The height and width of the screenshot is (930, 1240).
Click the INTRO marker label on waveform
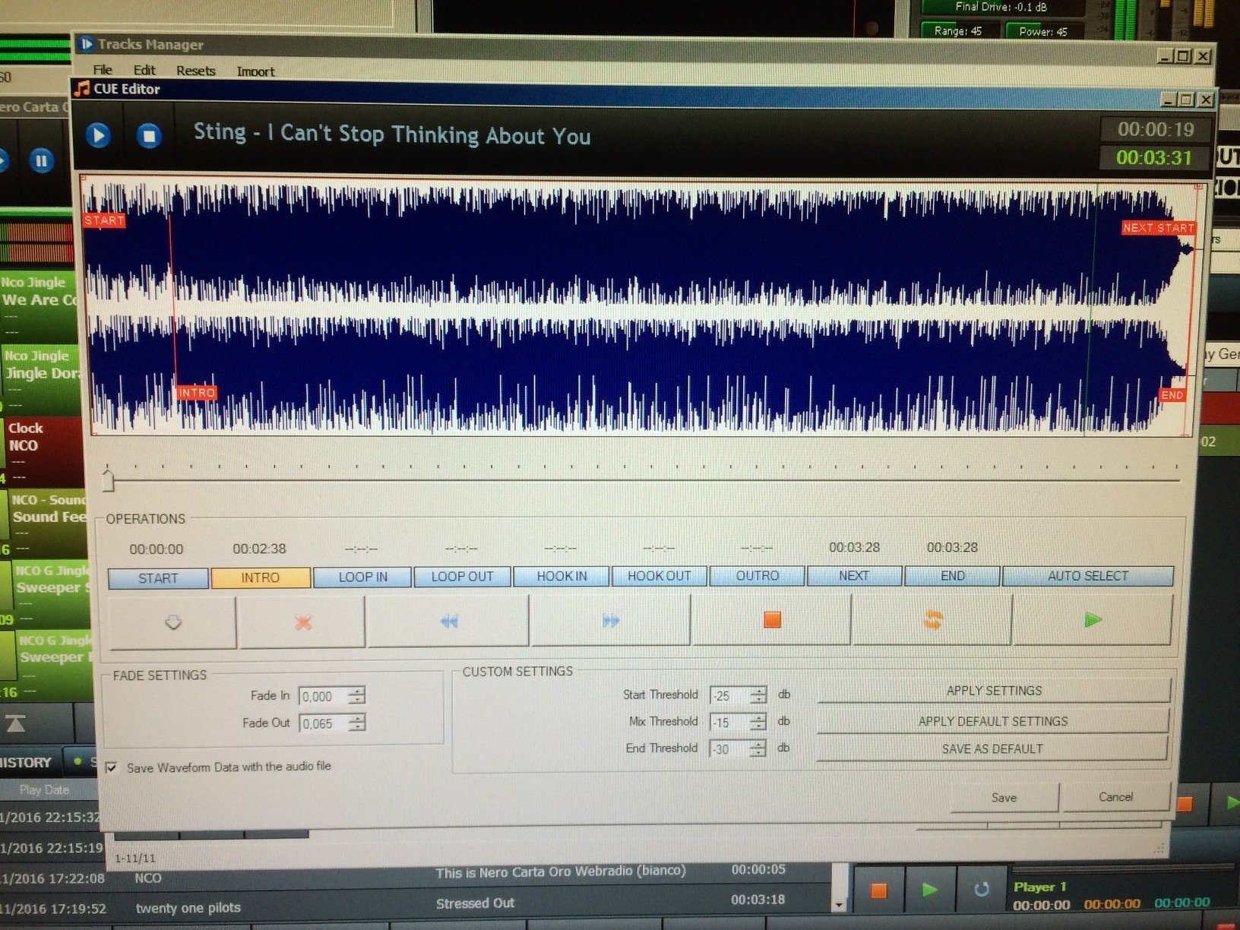coord(197,393)
